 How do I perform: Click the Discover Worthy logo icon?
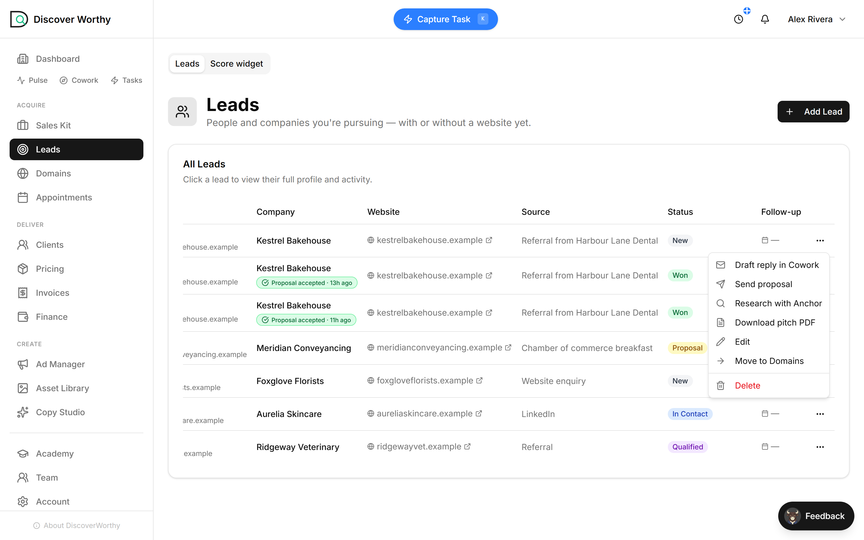(x=19, y=19)
